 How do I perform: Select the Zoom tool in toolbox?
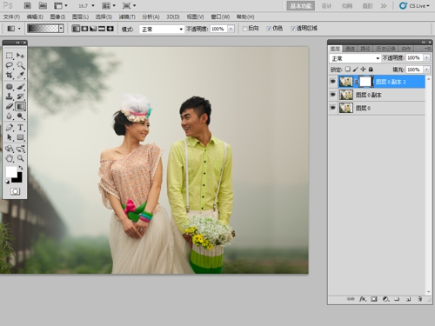pos(20,158)
